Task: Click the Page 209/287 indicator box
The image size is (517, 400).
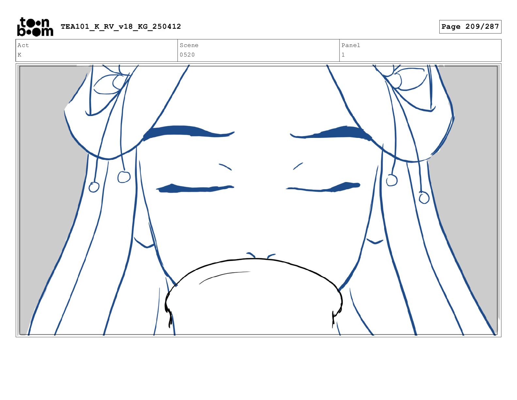Action: coord(470,27)
